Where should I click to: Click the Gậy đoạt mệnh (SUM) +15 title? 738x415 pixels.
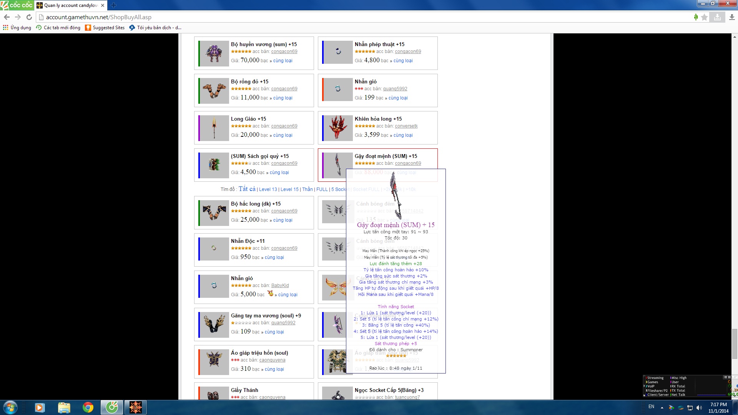click(x=386, y=156)
